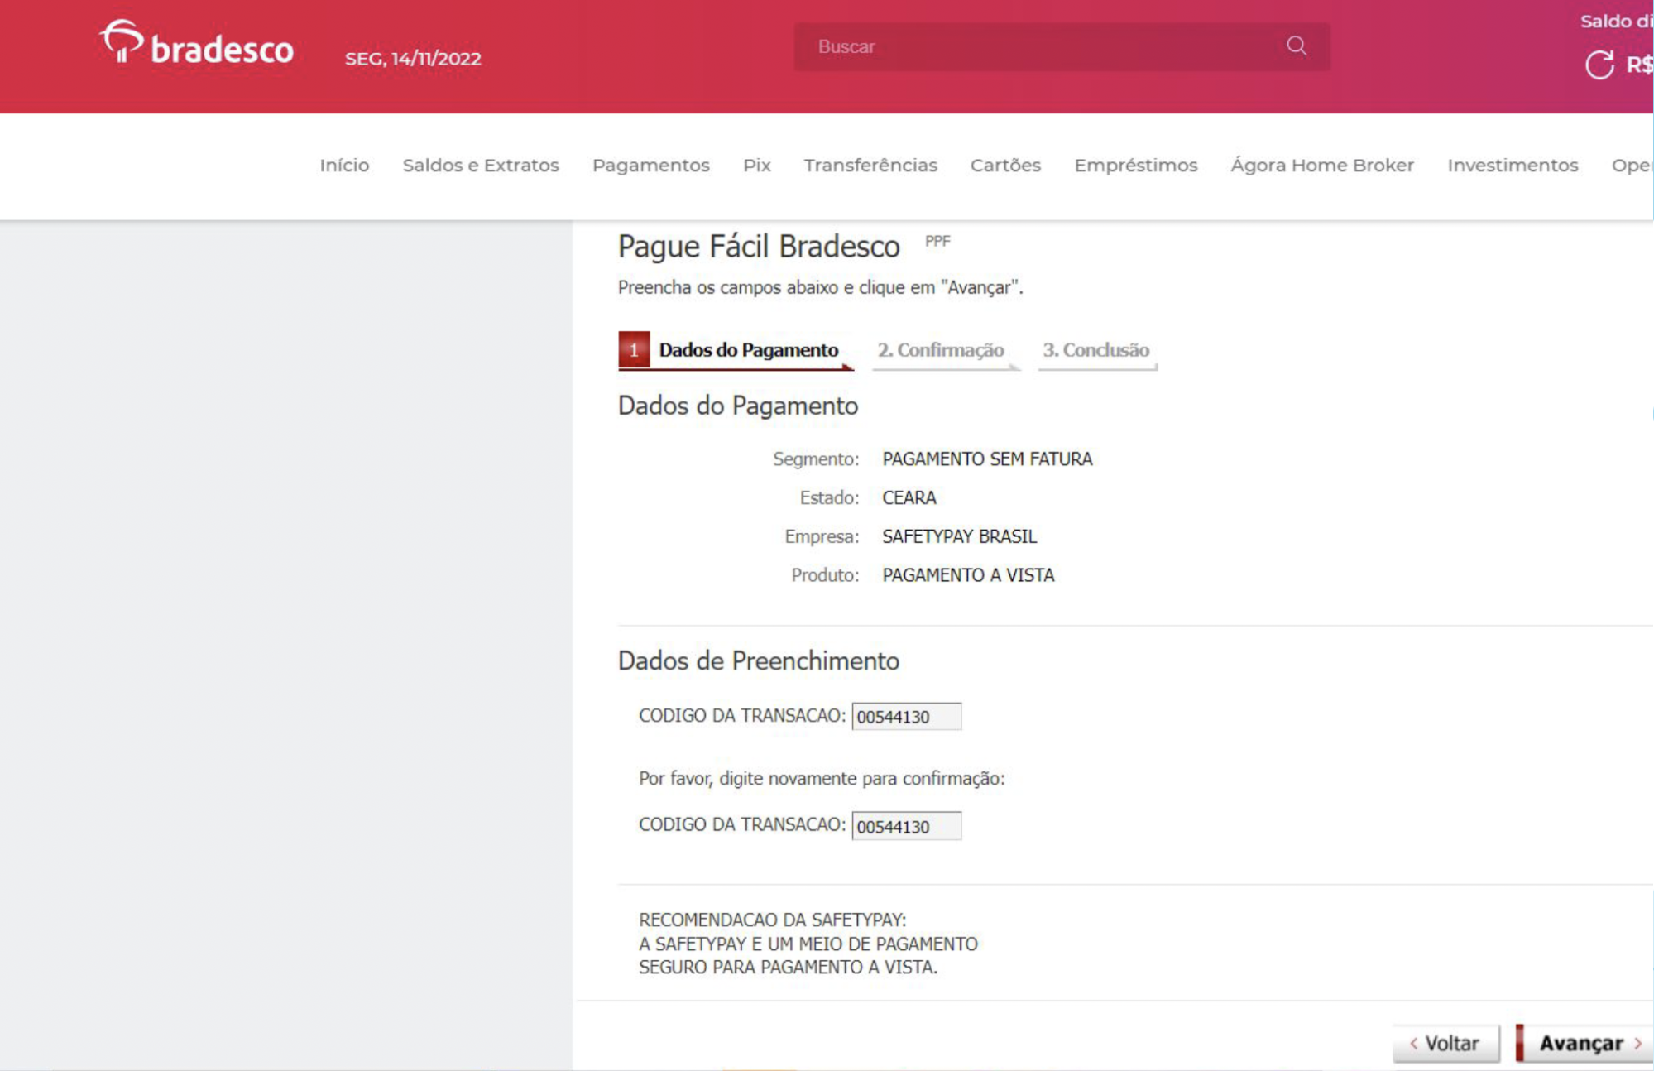Select the 2. Confirmação step tab
The height and width of the screenshot is (1071, 1654).
coord(941,350)
